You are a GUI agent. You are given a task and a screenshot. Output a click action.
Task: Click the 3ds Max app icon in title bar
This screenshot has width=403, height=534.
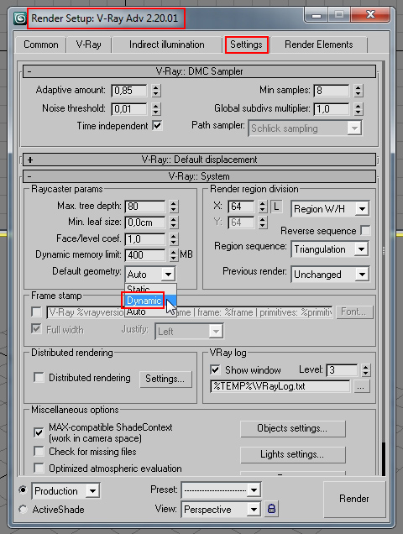[20, 18]
